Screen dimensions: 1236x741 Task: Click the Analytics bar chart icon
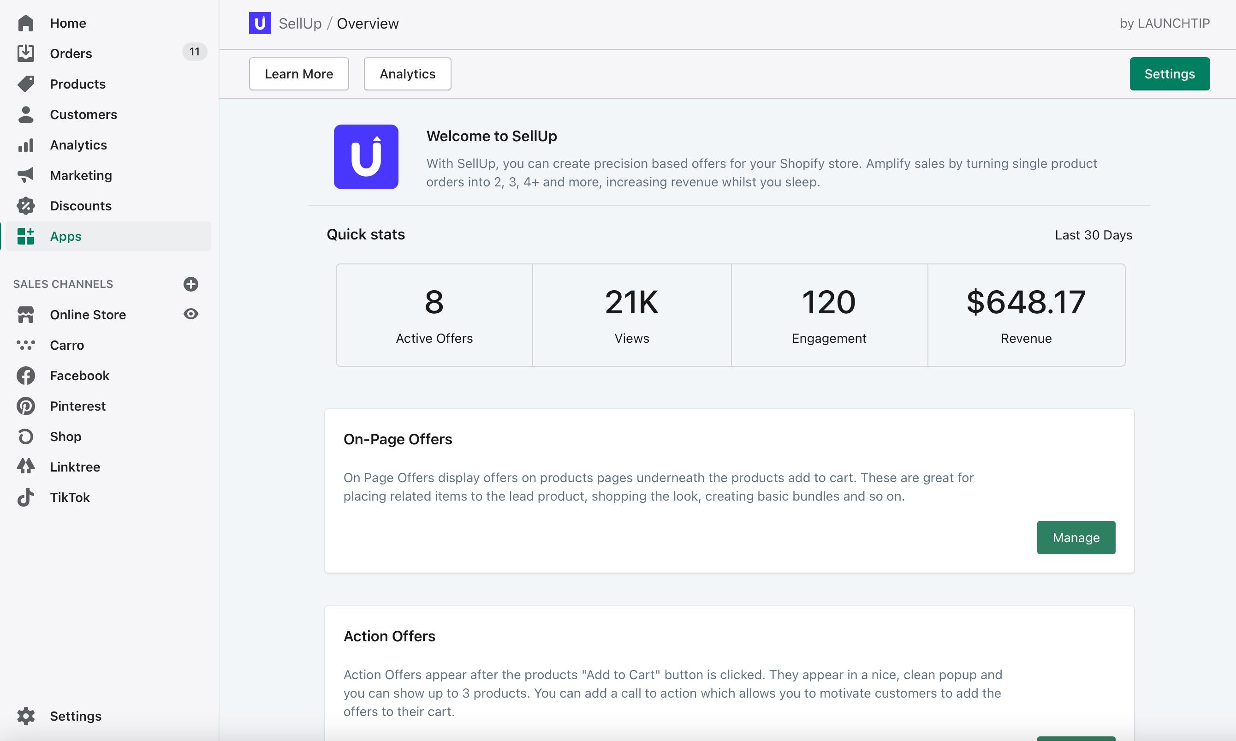25,145
